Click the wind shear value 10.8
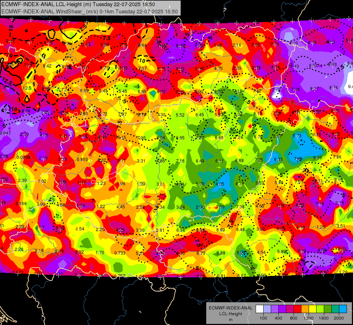 pos(28,65)
